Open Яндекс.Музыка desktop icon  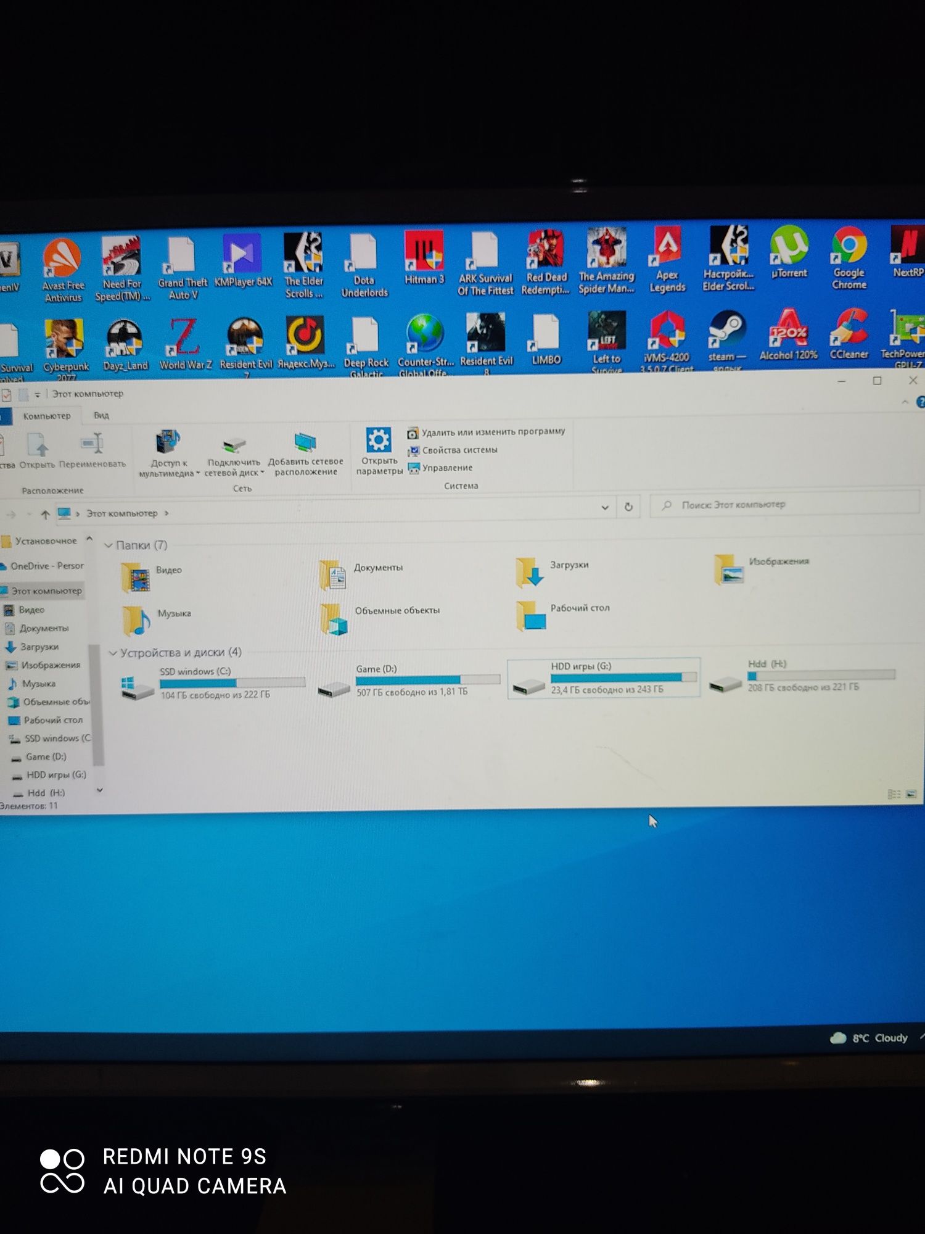pos(306,343)
